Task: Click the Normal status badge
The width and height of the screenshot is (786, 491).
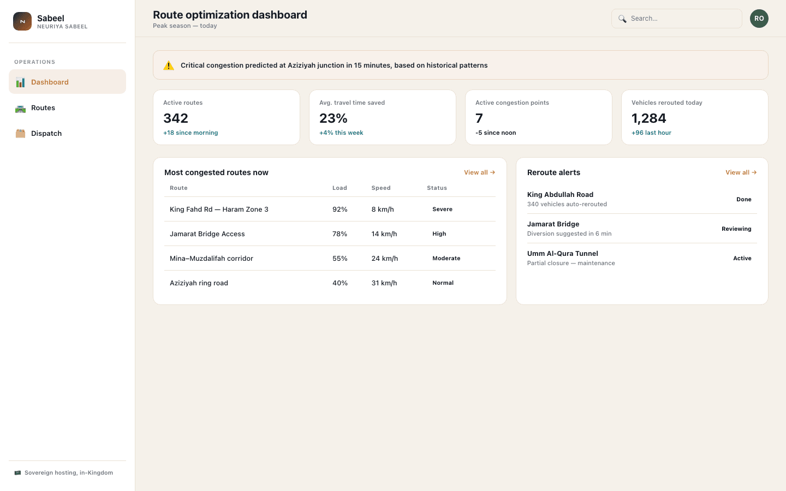Action: pyautogui.click(x=443, y=283)
